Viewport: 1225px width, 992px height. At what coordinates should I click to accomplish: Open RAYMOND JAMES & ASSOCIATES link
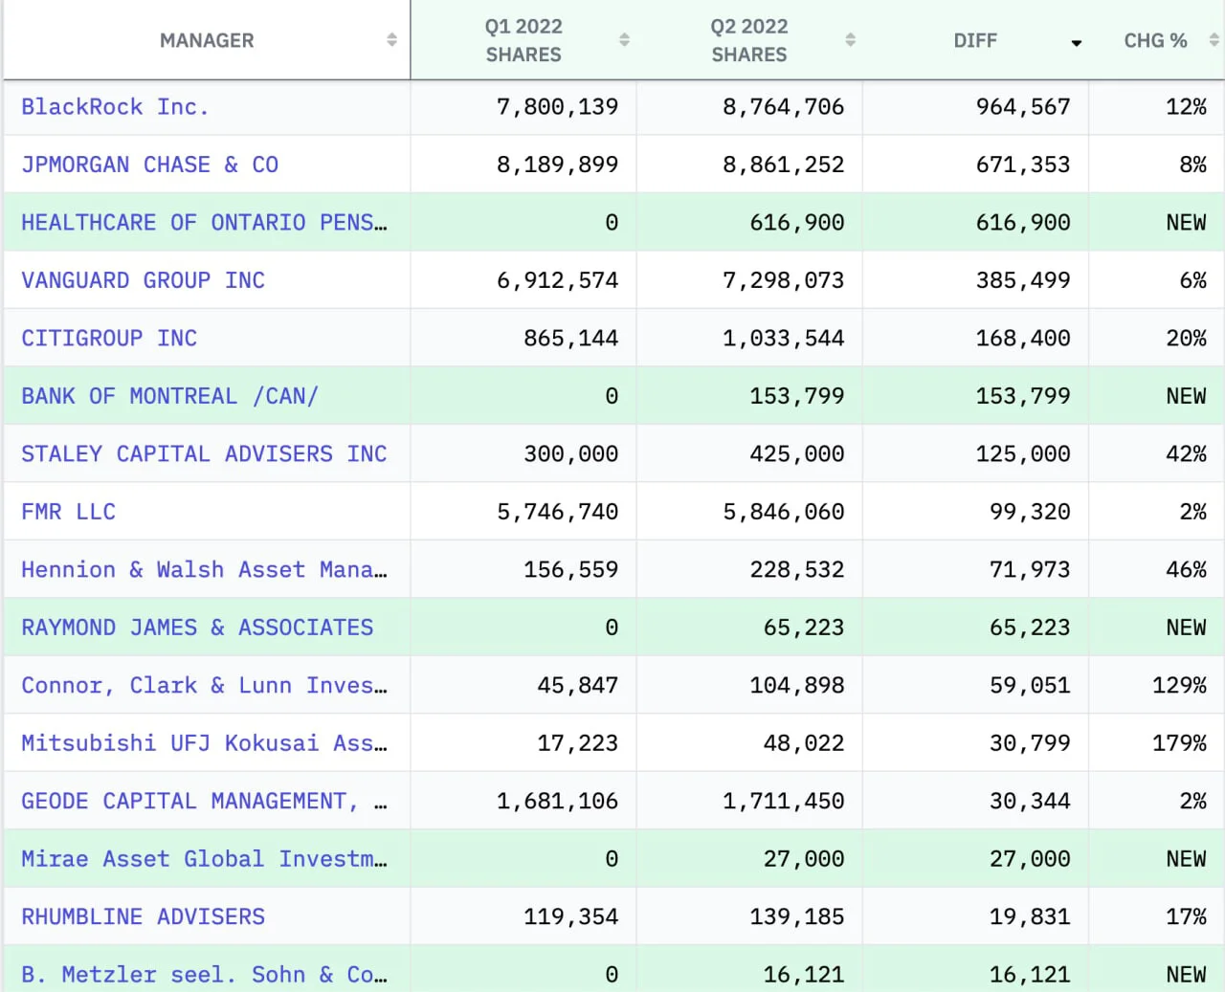point(197,628)
